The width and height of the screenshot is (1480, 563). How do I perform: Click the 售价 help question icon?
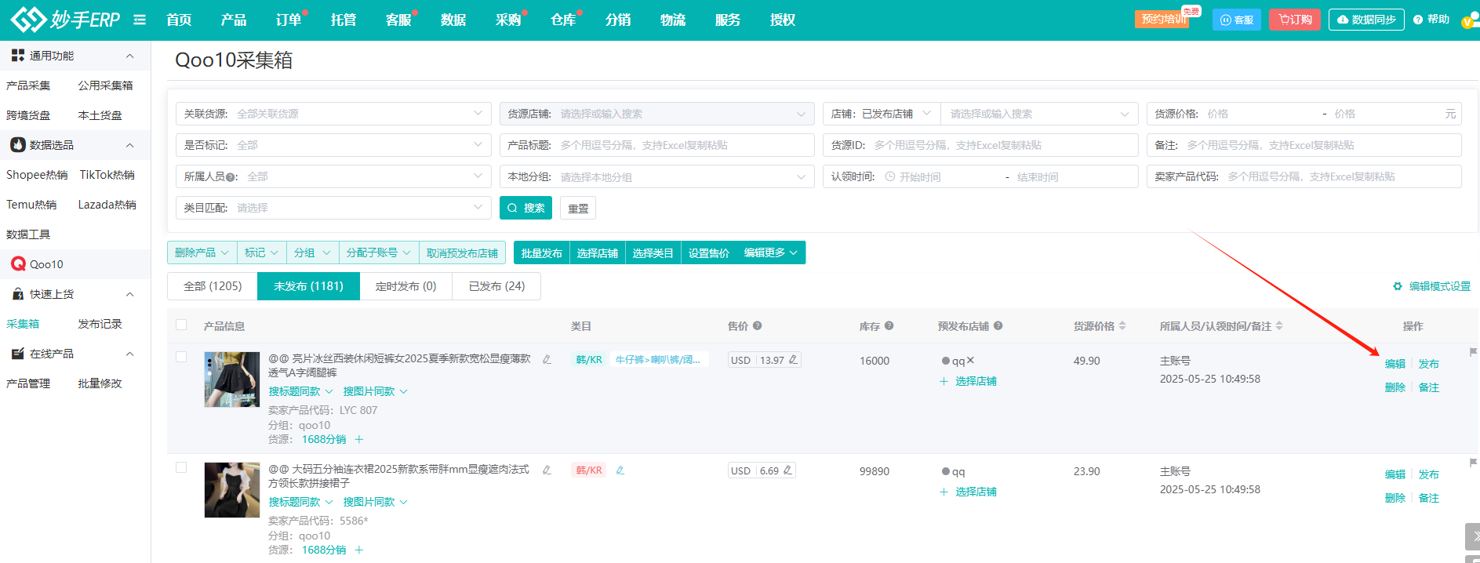click(x=758, y=326)
